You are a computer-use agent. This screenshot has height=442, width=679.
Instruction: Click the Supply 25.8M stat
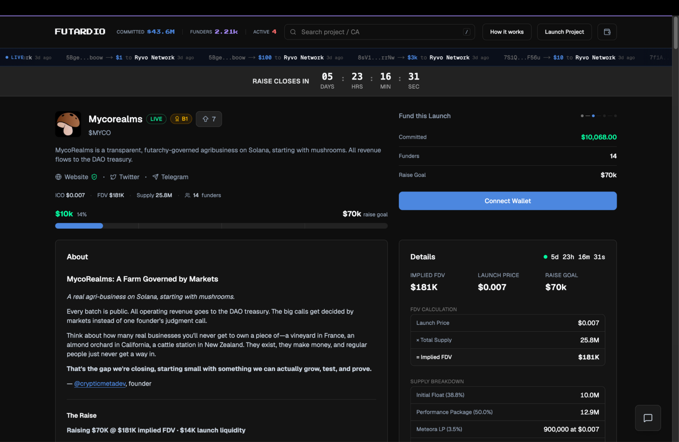pyautogui.click(x=154, y=195)
